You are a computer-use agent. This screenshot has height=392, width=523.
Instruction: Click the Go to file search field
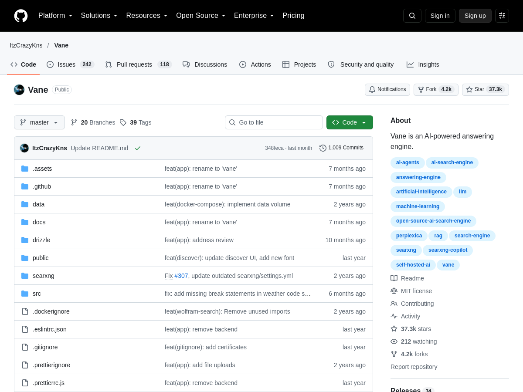[x=274, y=122]
